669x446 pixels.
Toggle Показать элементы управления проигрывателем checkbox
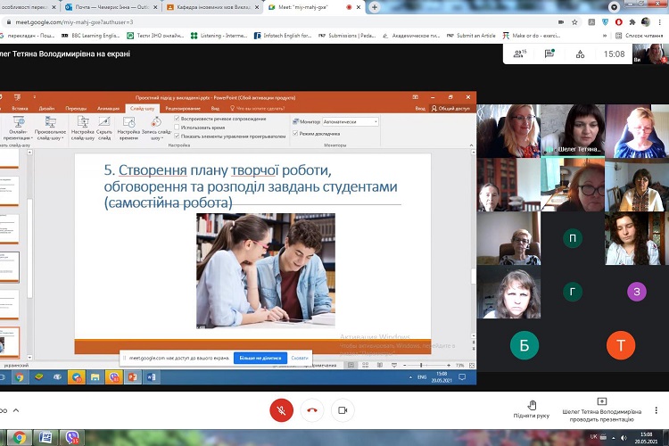pos(178,136)
